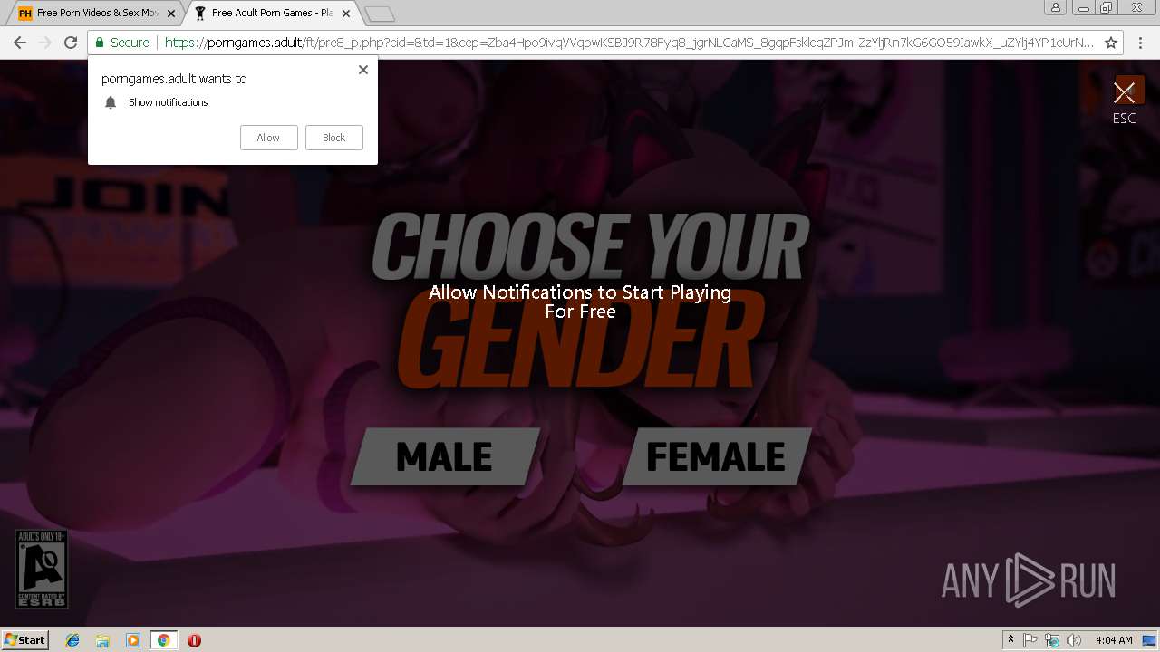Bookmark this page with the star icon

point(1112,43)
